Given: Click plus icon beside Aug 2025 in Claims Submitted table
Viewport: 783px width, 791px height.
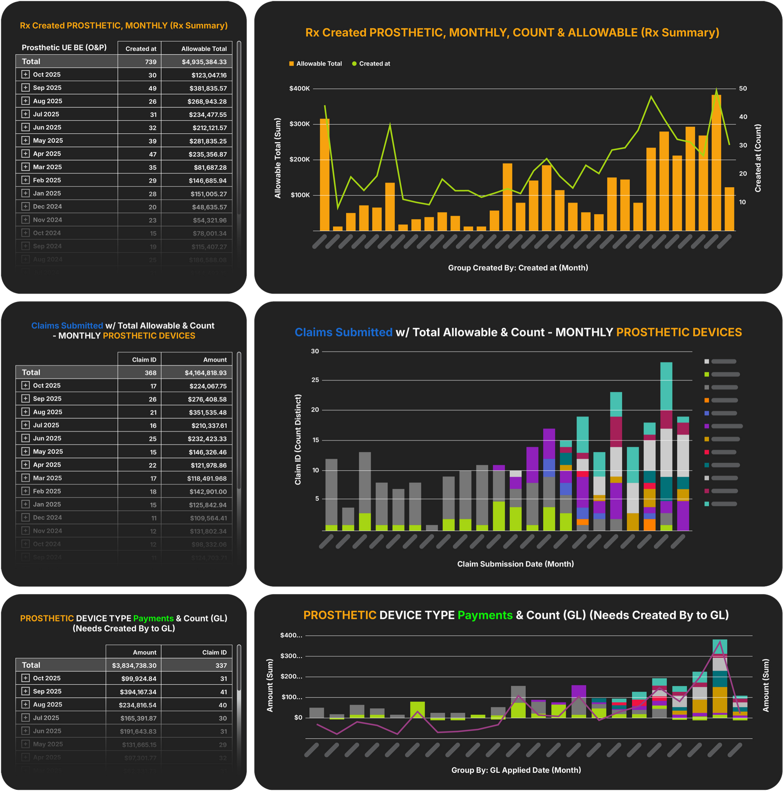Looking at the screenshot, I should [25, 412].
